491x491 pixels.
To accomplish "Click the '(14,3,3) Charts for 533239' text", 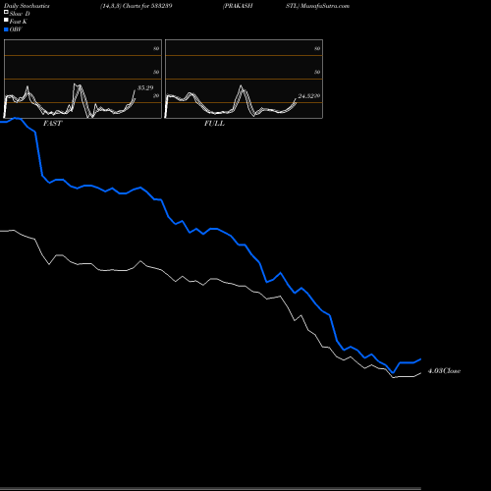I will 136,6.
